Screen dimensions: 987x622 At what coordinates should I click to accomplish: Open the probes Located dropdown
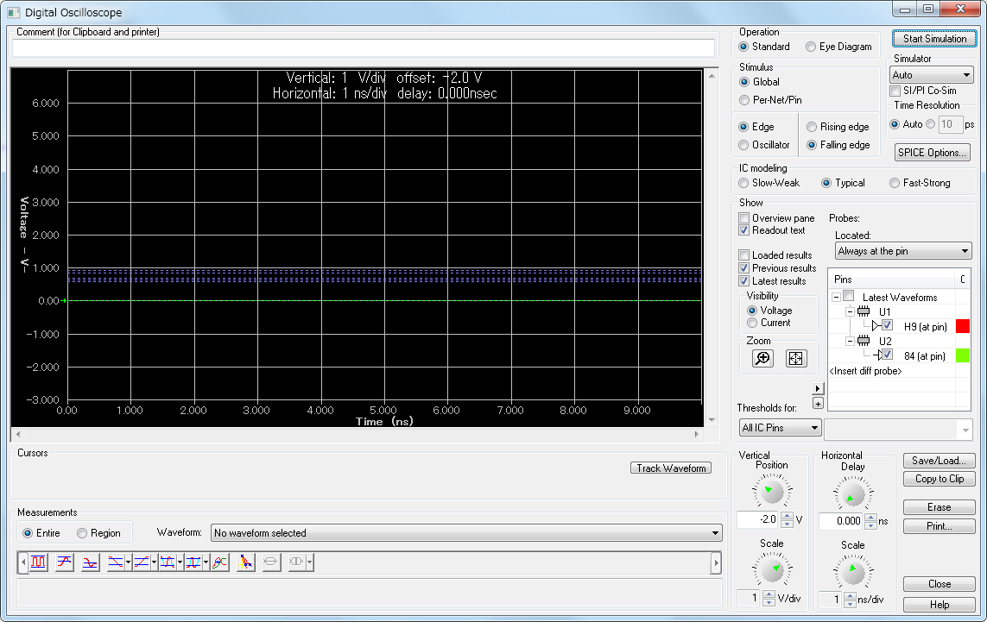[x=902, y=251]
